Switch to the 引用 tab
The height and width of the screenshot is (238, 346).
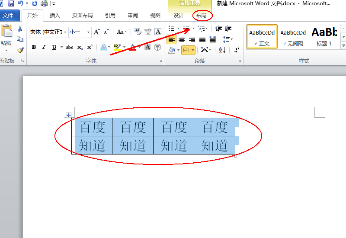(110, 16)
